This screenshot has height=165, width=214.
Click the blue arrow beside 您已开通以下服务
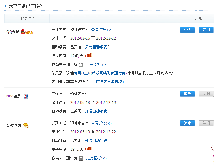[6, 6]
